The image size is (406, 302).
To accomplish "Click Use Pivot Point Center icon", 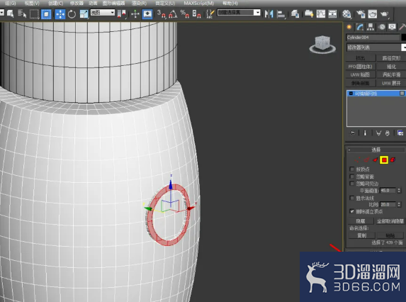I will coord(121,13).
